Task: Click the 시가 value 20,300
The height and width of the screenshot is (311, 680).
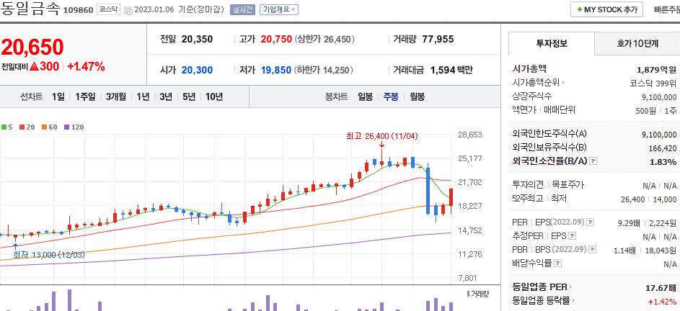Action: pyautogui.click(x=198, y=70)
